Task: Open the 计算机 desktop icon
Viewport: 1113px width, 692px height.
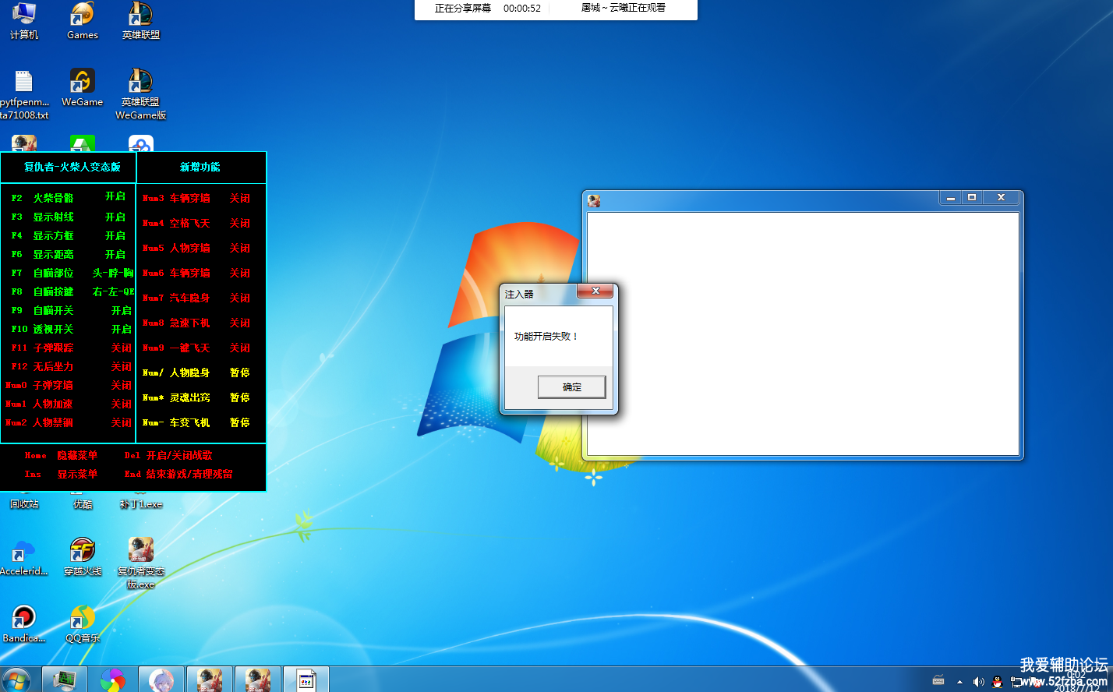Action: click(24, 21)
